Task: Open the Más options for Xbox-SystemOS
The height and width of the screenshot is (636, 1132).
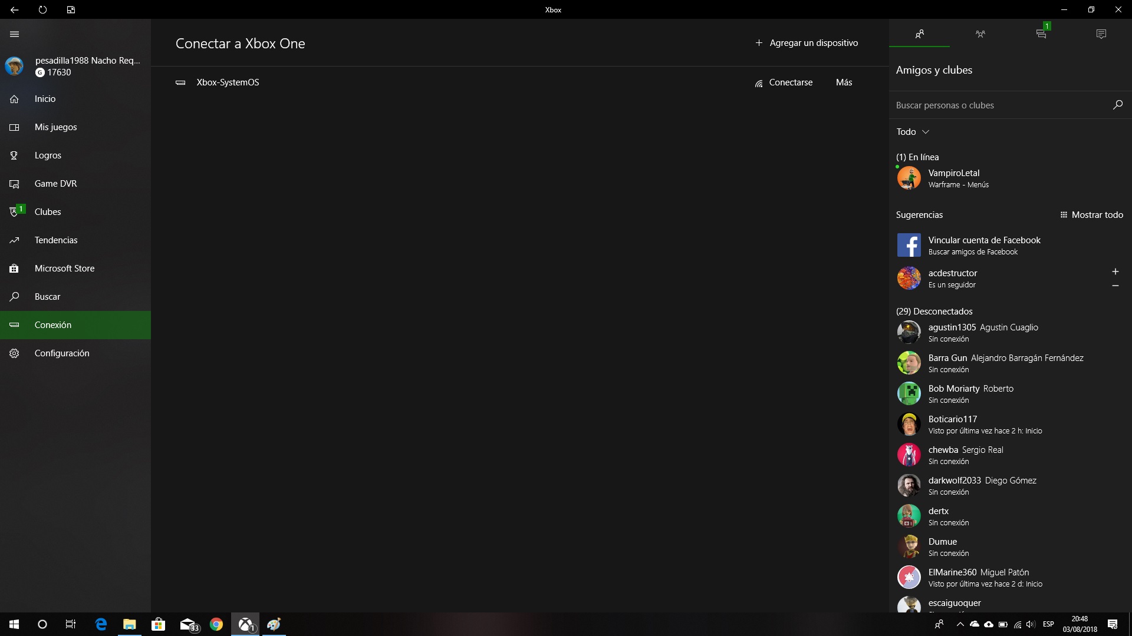Action: click(844, 82)
